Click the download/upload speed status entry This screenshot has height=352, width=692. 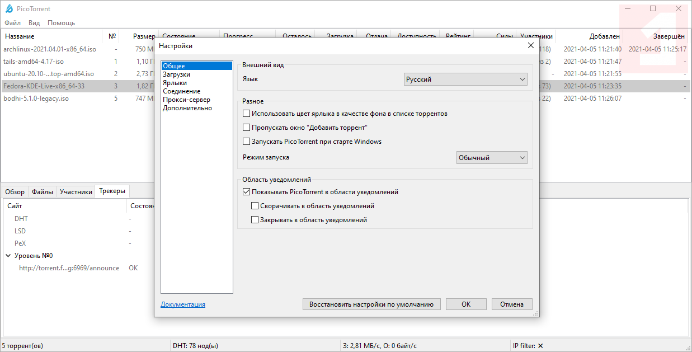click(x=380, y=346)
